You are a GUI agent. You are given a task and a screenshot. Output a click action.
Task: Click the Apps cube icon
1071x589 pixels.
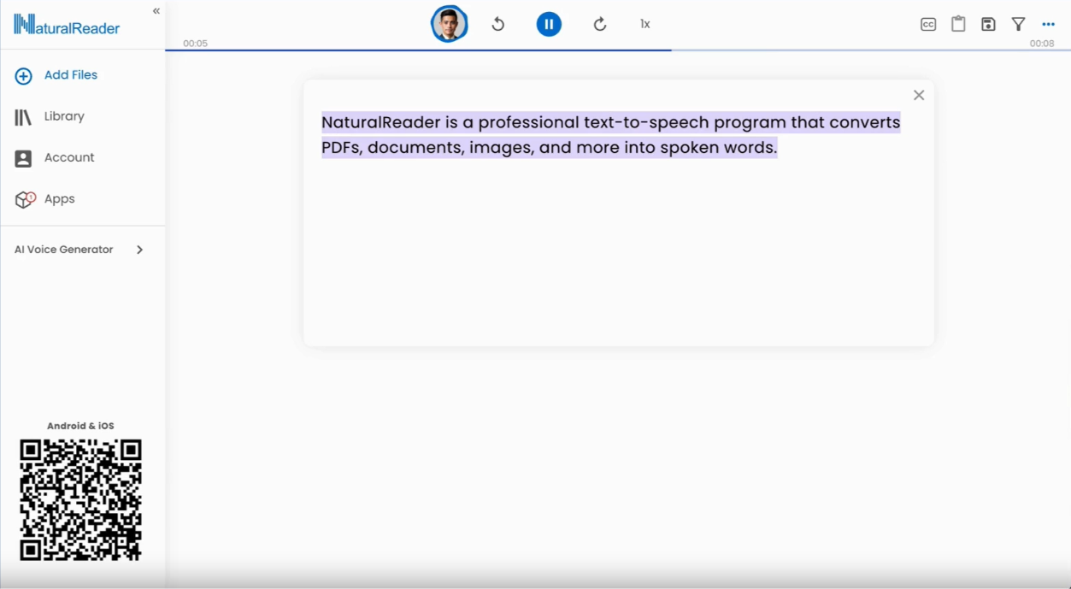click(x=25, y=199)
